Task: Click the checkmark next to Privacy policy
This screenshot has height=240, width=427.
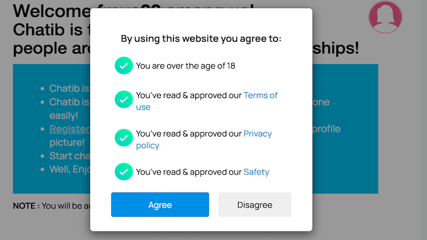Action: coord(123,138)
